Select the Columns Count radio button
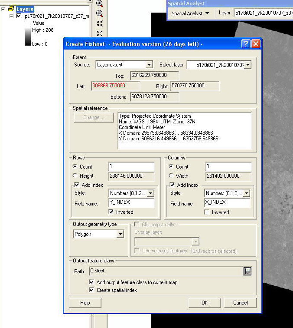 point(171,166)
